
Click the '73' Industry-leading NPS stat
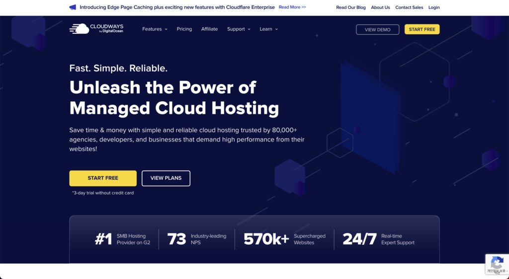[x=197, y=239]
